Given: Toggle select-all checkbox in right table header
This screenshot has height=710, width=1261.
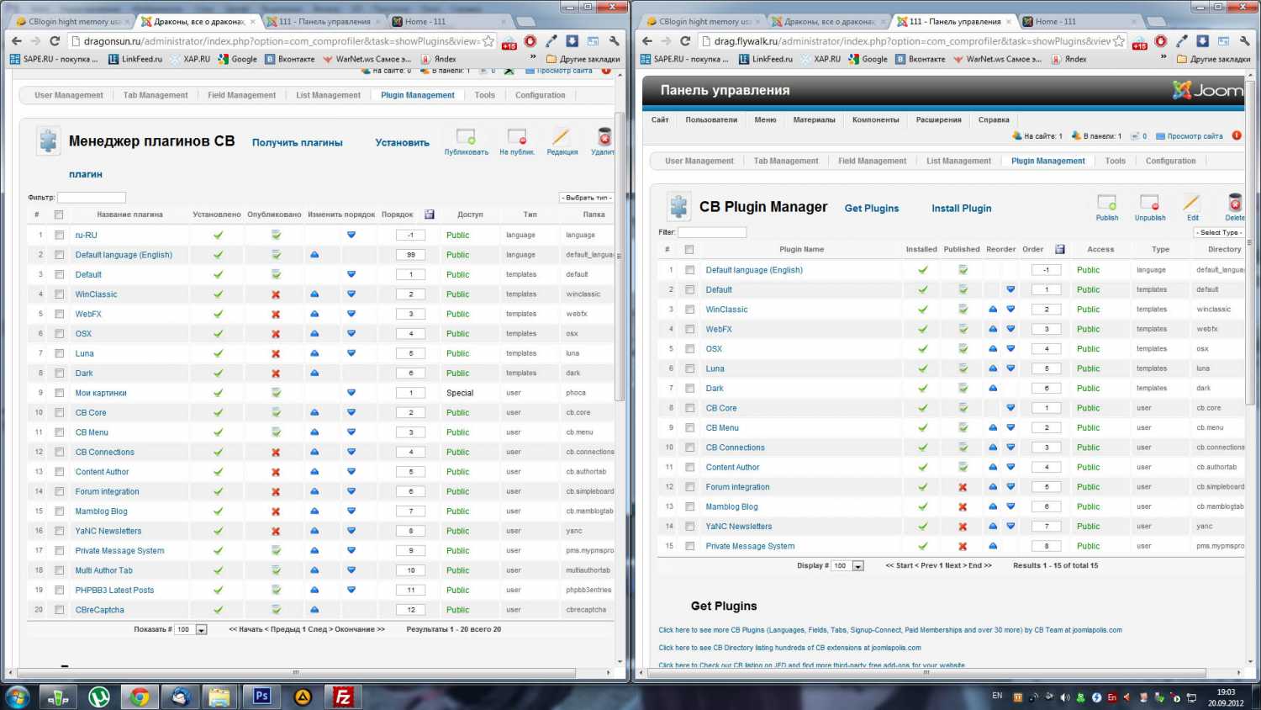Looking at the screenshot, I should pyautogui.click(x=689, y=250).
